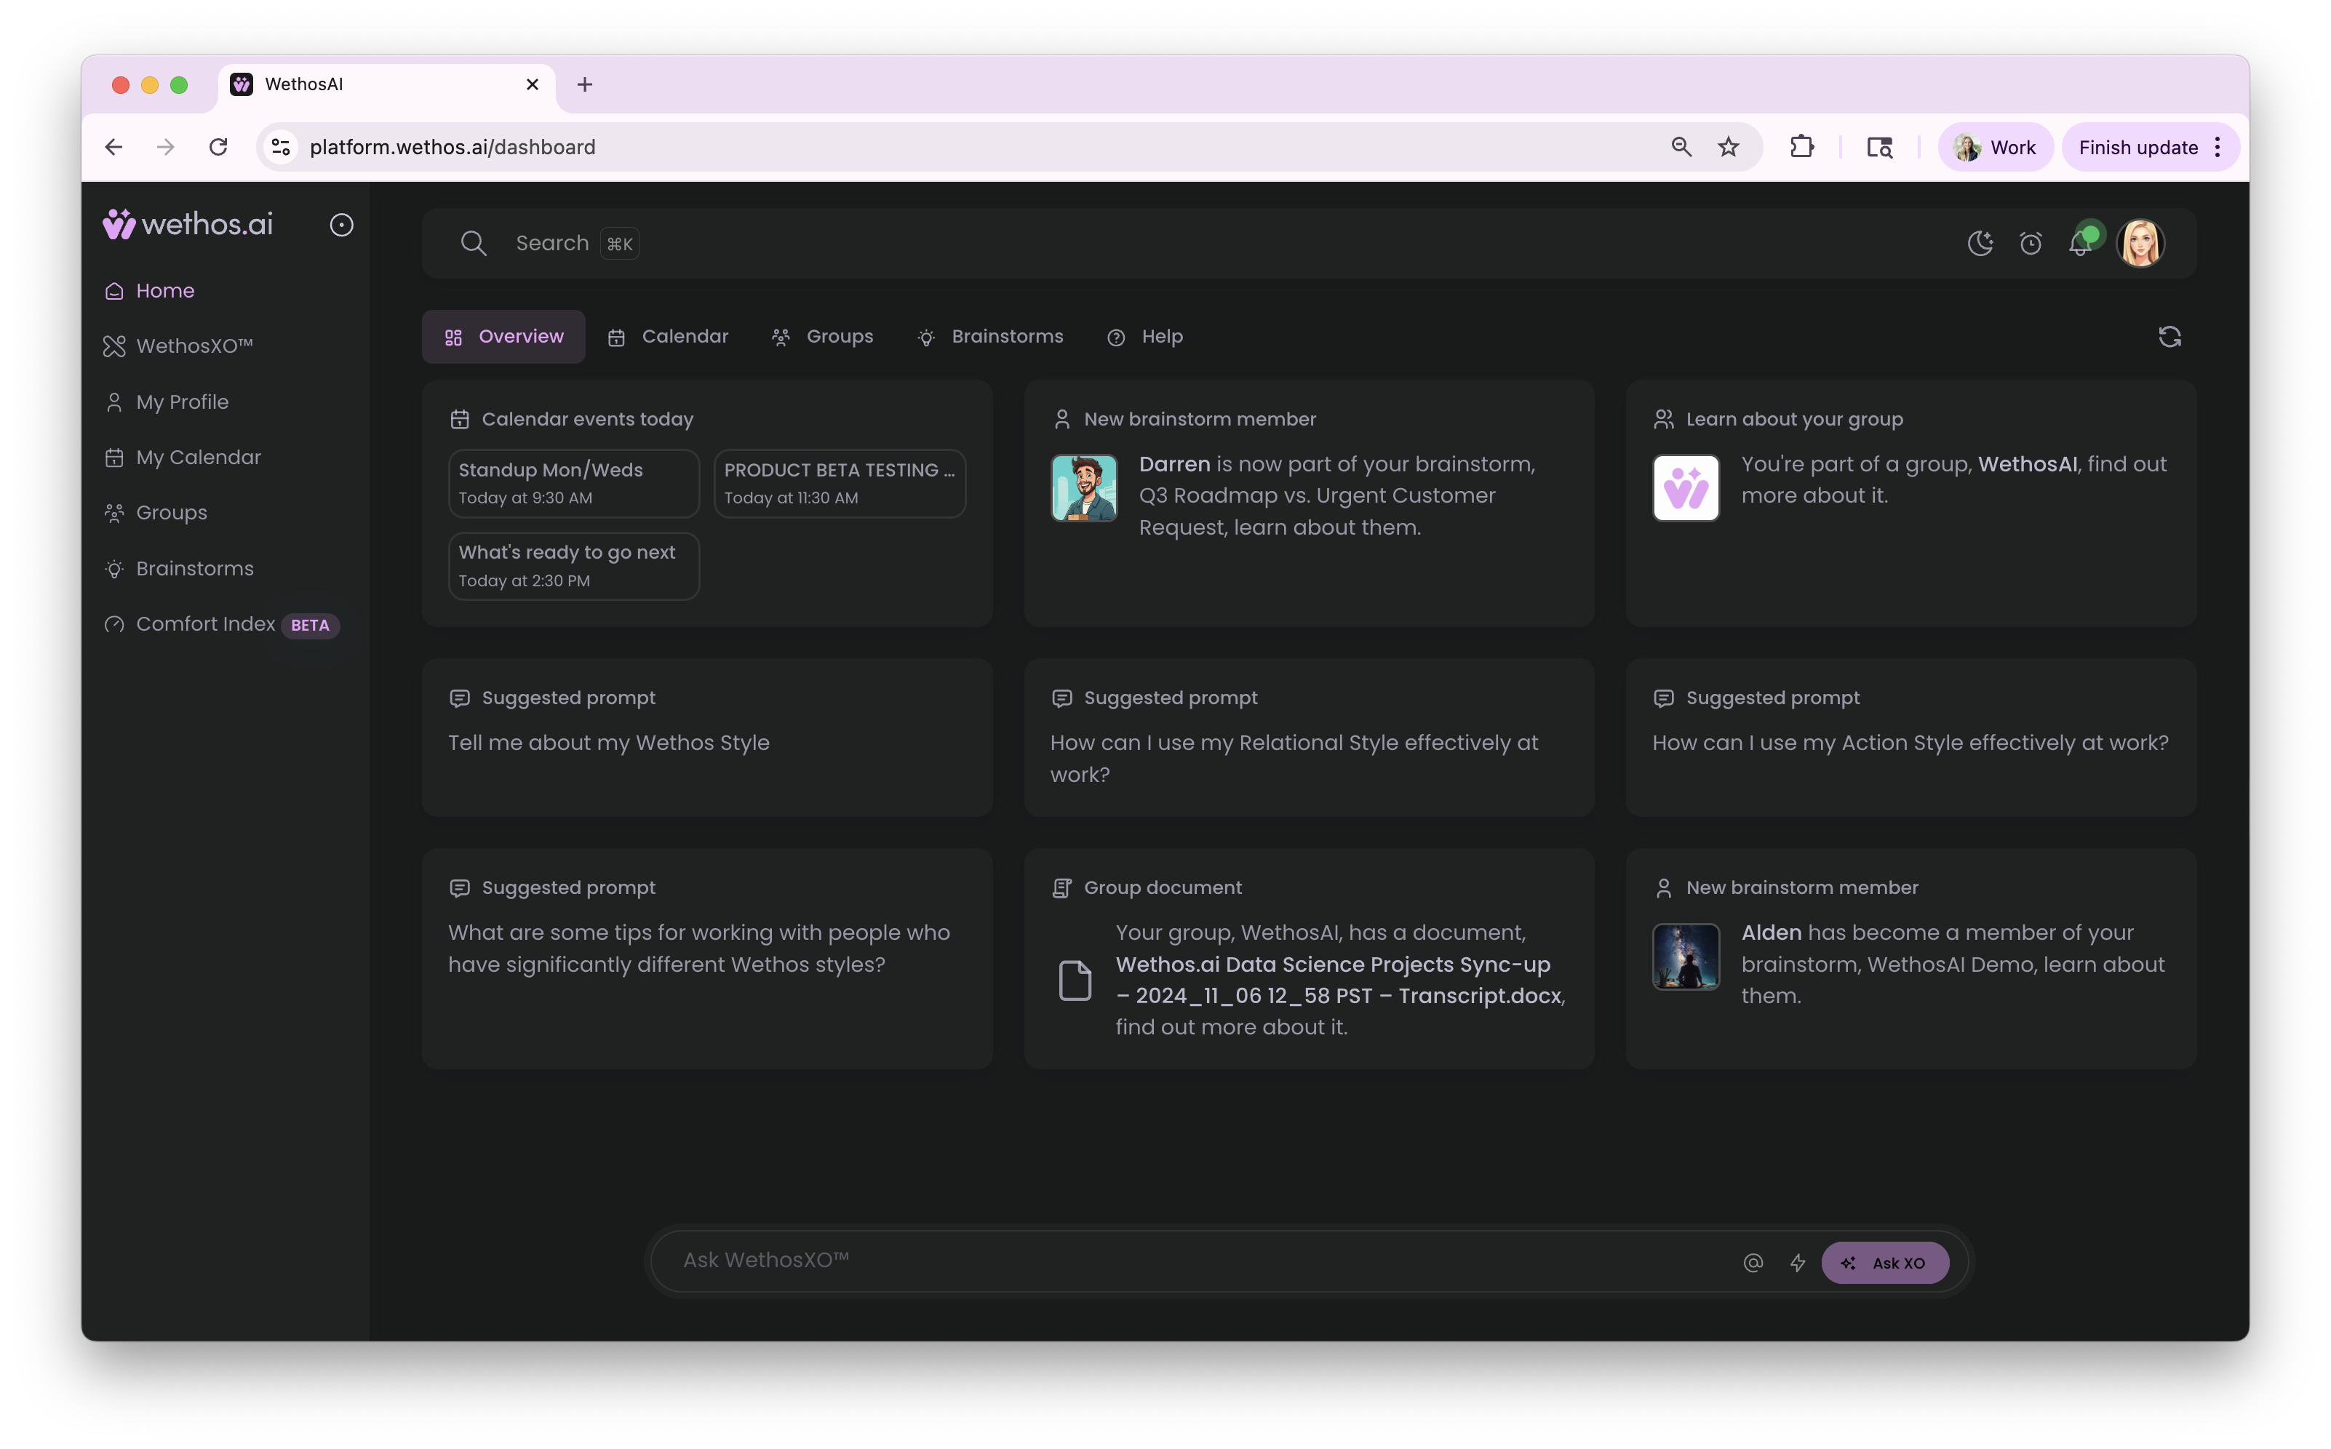The width and height of the screenshot is (2331, 1449).
Task: Click the group document file icon
Action: pyautogui.click(x=1075, y=981)
